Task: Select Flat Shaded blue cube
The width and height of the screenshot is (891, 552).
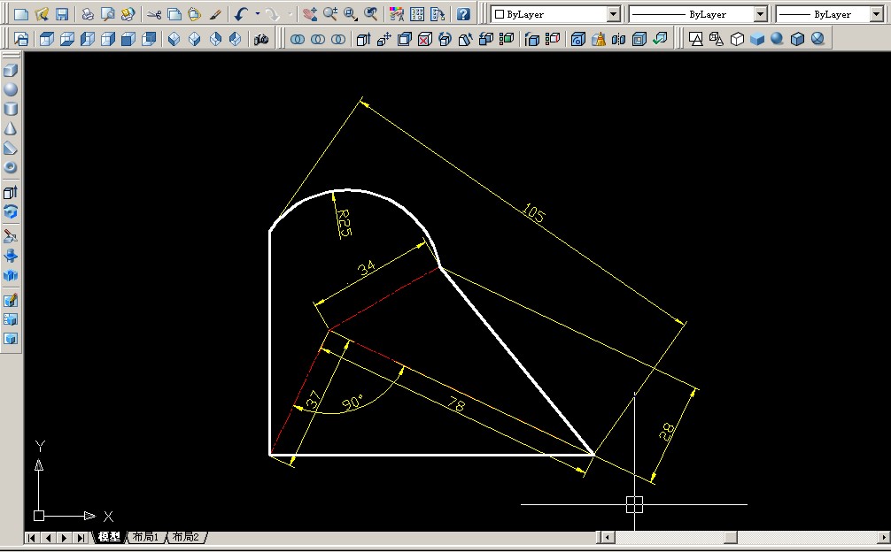Action: (757, 39)
